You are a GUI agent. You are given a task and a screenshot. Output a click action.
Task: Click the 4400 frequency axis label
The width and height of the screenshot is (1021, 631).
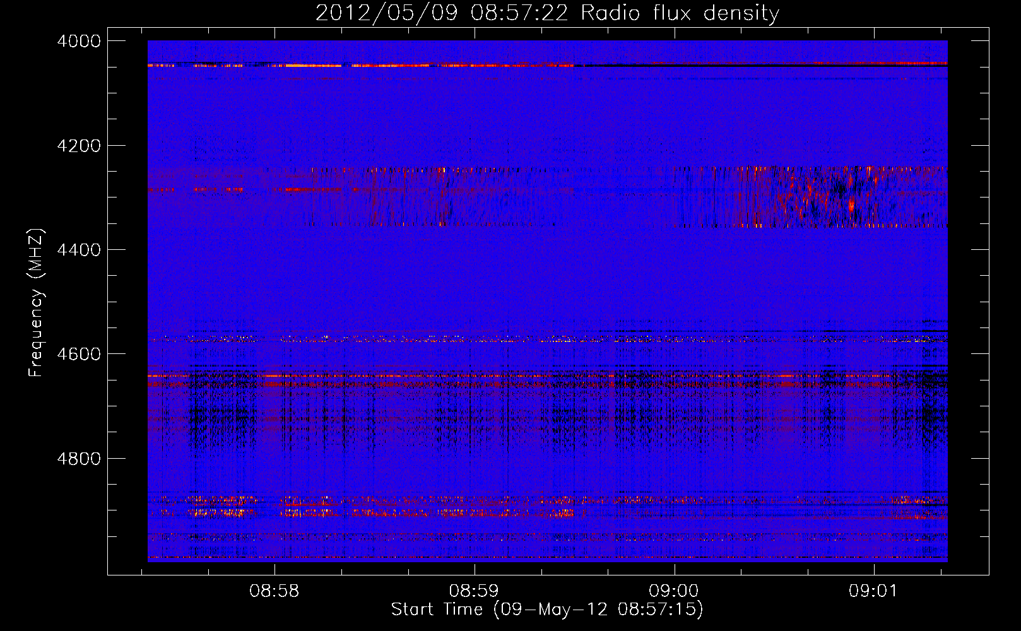point(79,250)
